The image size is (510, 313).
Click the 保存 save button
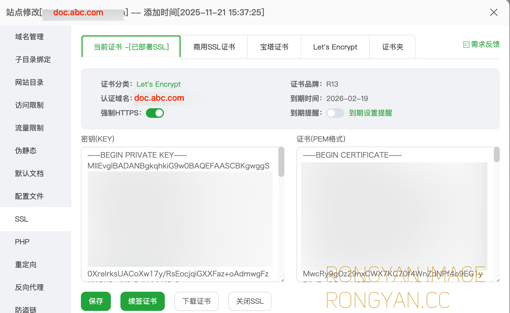tap(96, 301)
